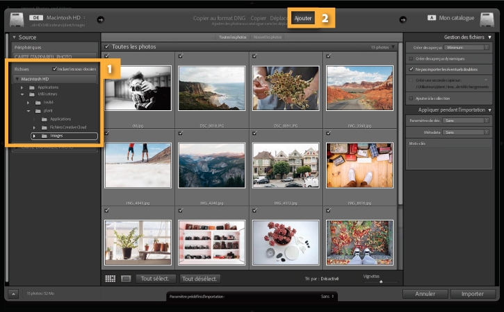Viewport: 504px width, 312px height.
Task: Open the Tri par Désactivé sort menu
Action: click(x=330, y=279)
